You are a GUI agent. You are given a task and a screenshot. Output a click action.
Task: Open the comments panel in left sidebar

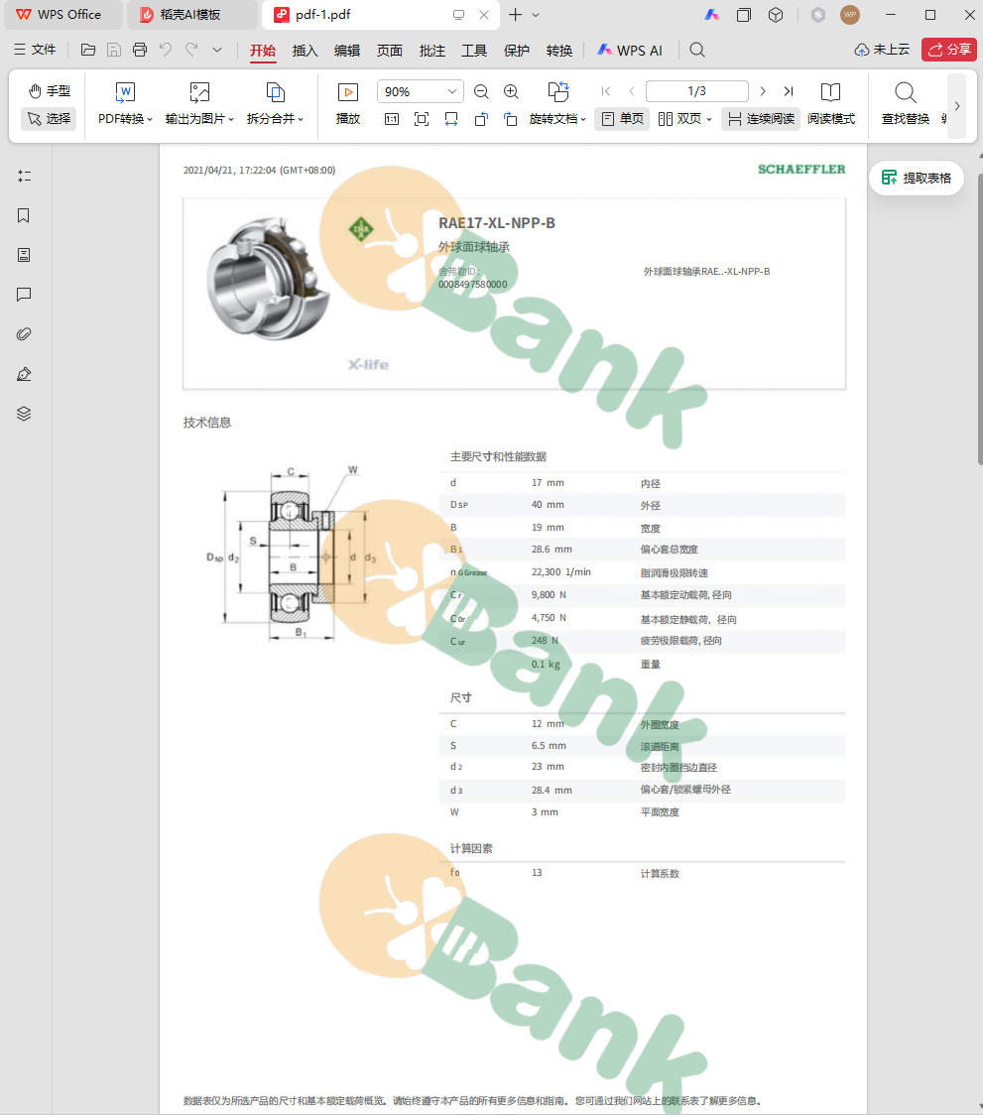point(24,295)
